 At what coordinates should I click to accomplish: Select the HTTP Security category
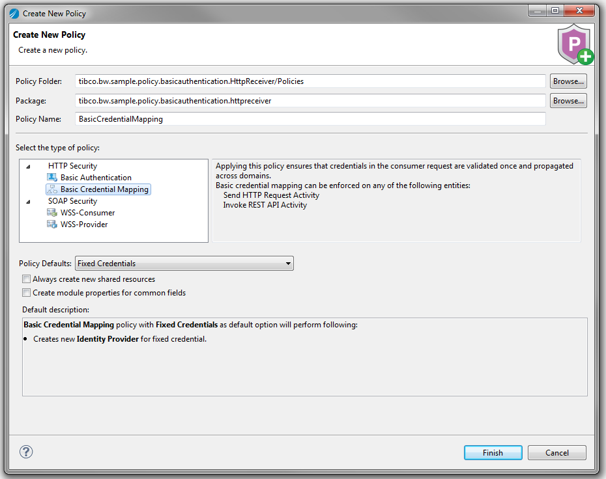[x=73, y=166]
